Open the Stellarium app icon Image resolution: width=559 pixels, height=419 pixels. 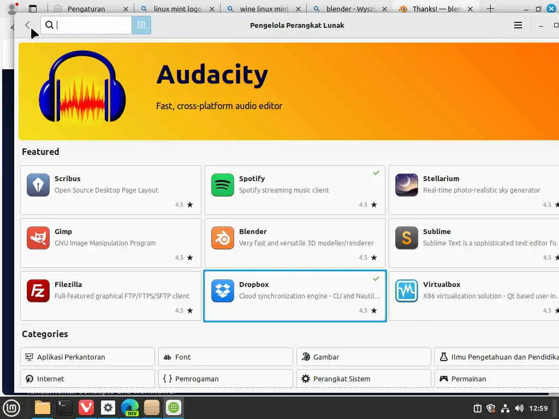(x=406, y=185)
